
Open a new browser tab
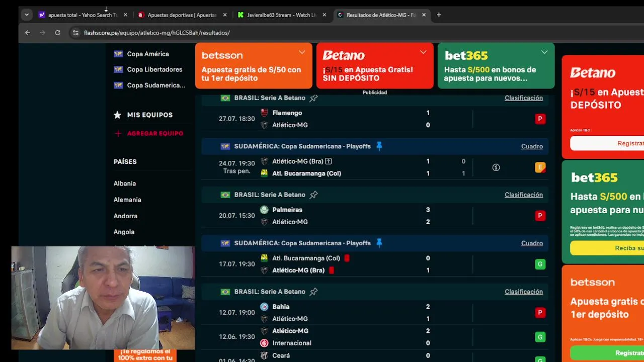point(439,15)
